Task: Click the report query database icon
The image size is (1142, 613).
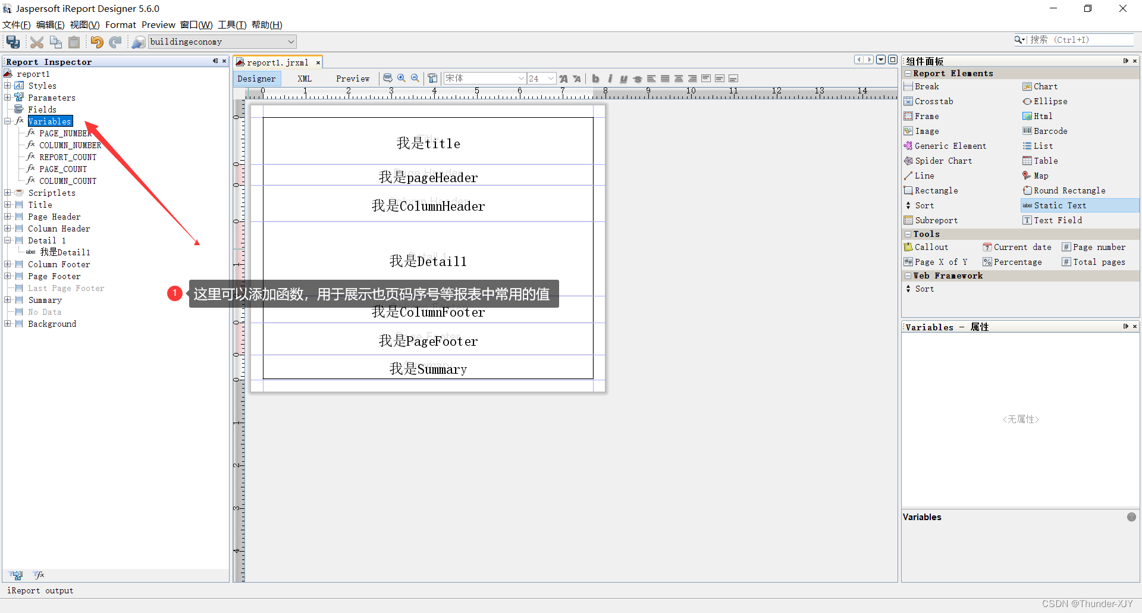Action: click(x=388, y=78)
